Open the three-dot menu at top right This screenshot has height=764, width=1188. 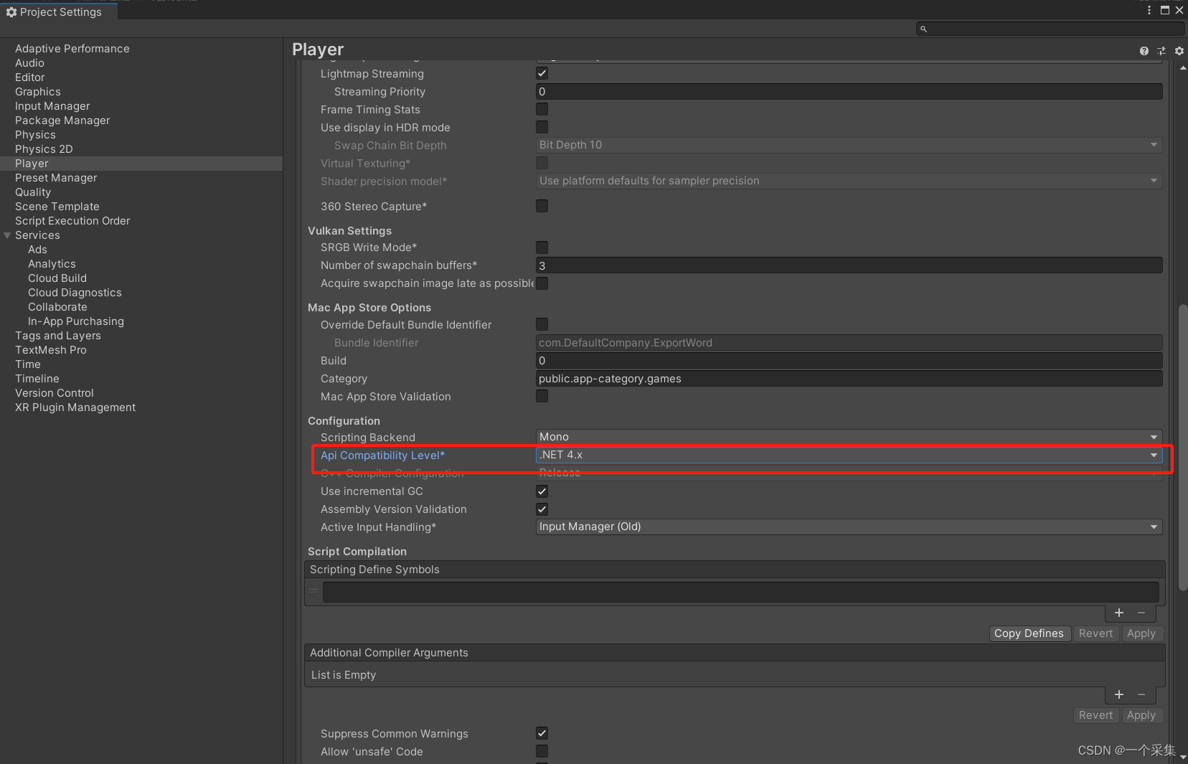(x=1149, y=10)
